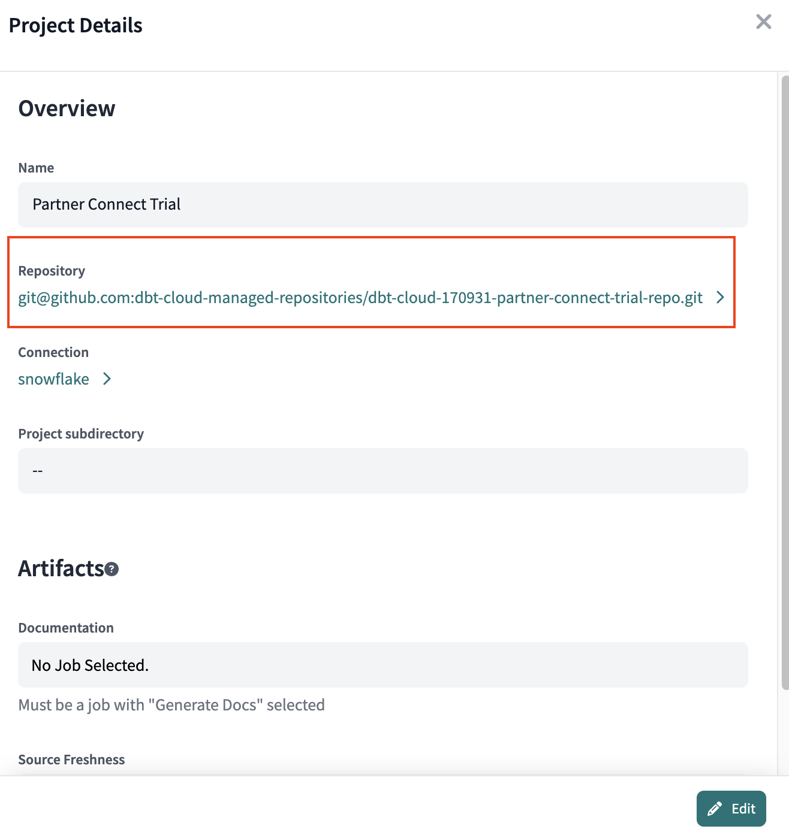Select the pencil icon on the Edit button
The width and height of the screenshot is (789, 835).
coord(716,808)
